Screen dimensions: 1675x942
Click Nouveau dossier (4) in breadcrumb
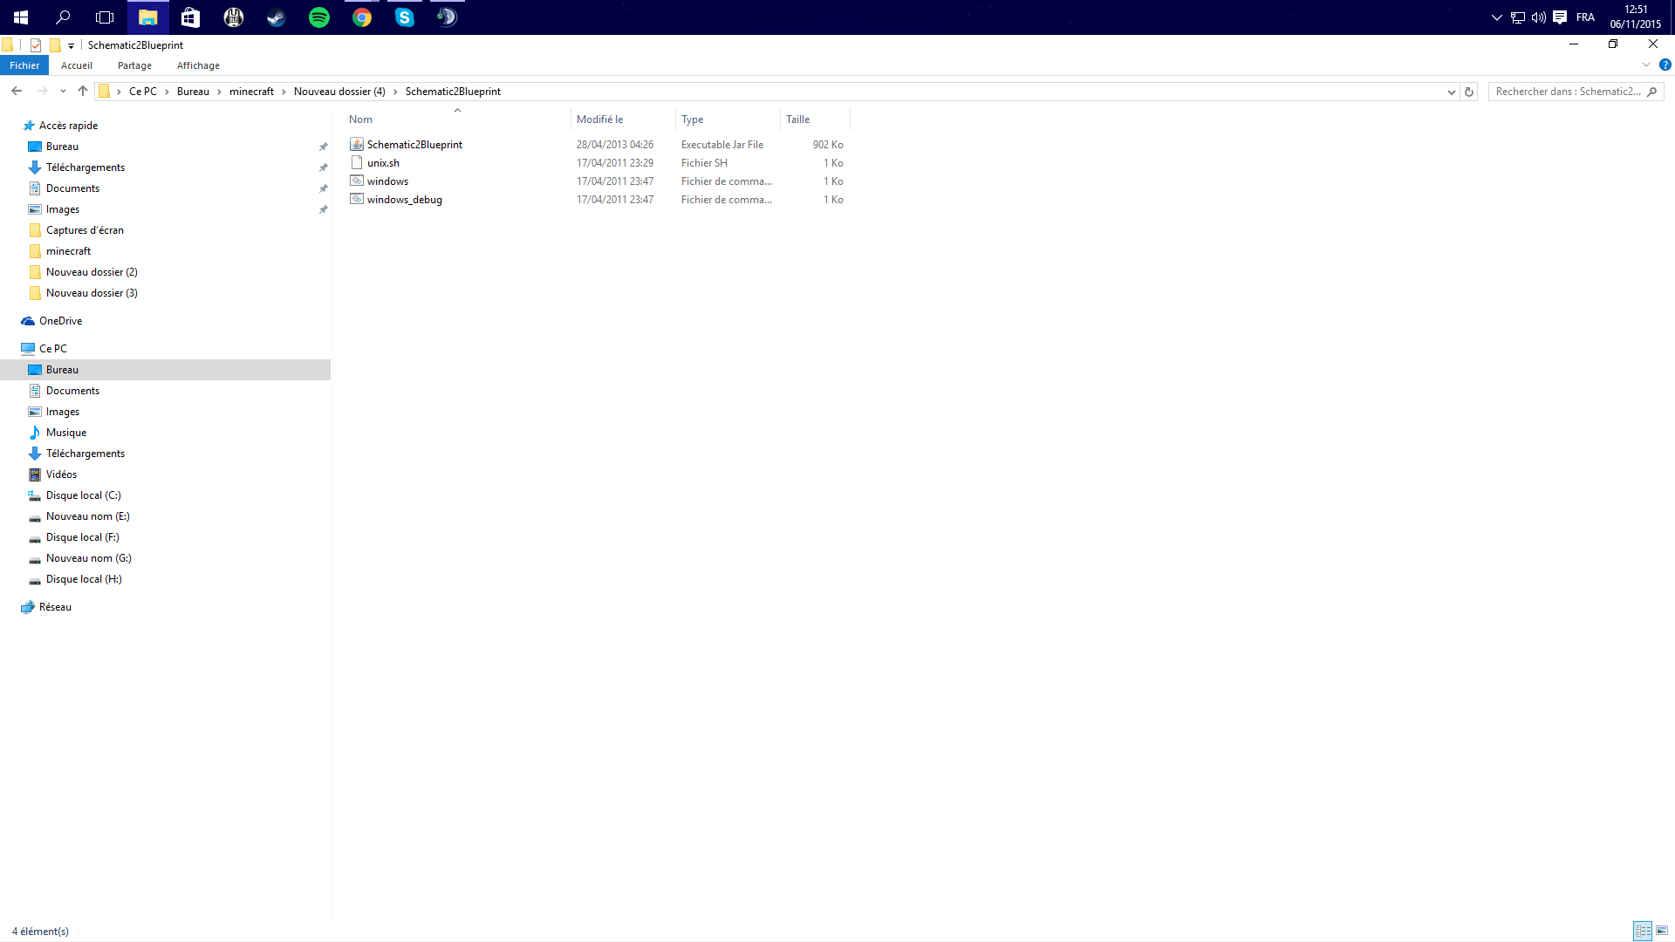pyautogui.click(x=339, y=92)
